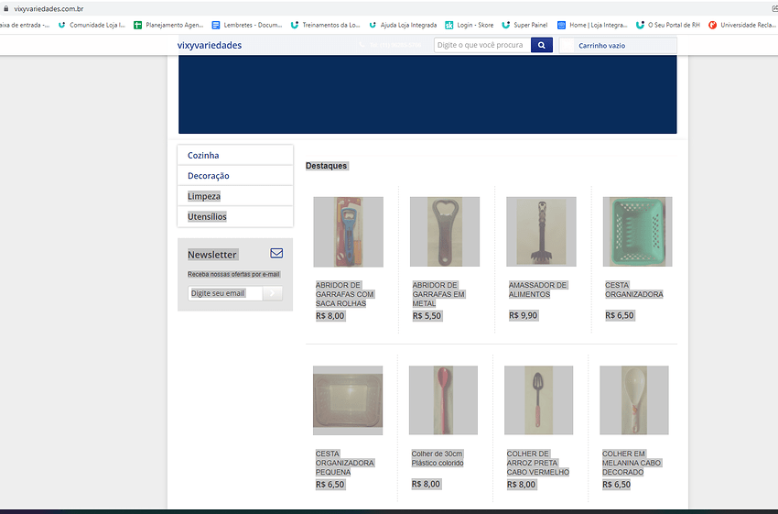Open Colher de 30cm plástico image
778x514 pixels.
[x=443, y=400]
